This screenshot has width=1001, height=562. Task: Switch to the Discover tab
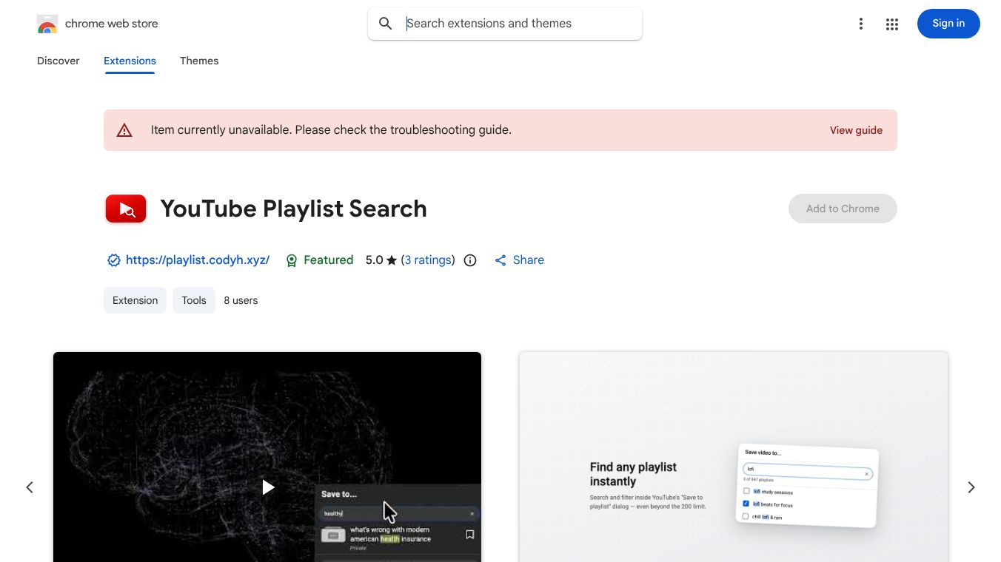pyautogui.click(x=58, y=61)
